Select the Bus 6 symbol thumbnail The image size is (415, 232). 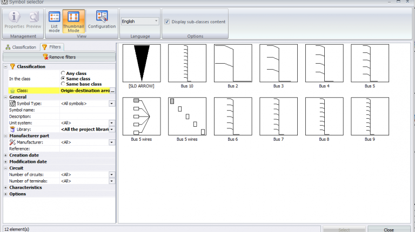(233, 116)
